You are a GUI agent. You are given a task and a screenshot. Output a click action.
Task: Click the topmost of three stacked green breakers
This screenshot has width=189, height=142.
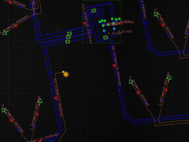tap(69, 34)
